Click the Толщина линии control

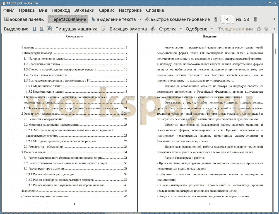[235, 29]
